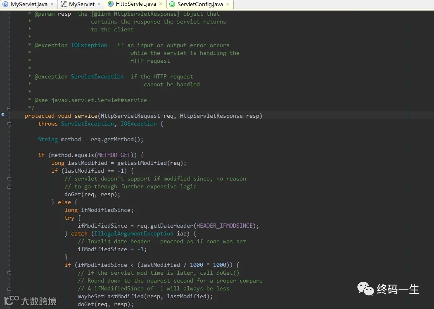The height and width of the screenshot is (309, 434).
Task: Click the method name 'service' in the signature
Action: pos(86,116)
